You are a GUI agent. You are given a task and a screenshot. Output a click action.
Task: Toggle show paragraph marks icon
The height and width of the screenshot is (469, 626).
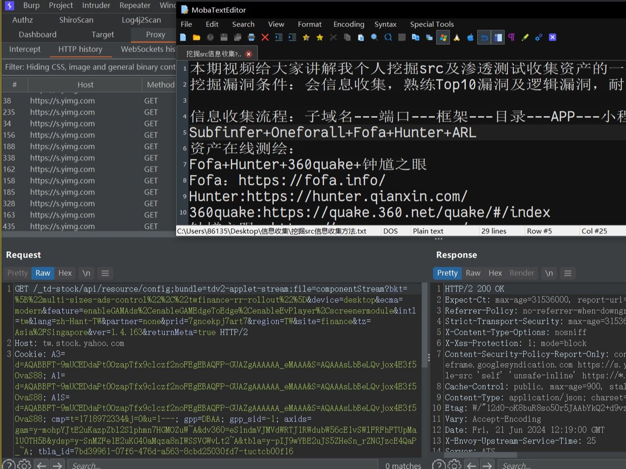point(511,37)
